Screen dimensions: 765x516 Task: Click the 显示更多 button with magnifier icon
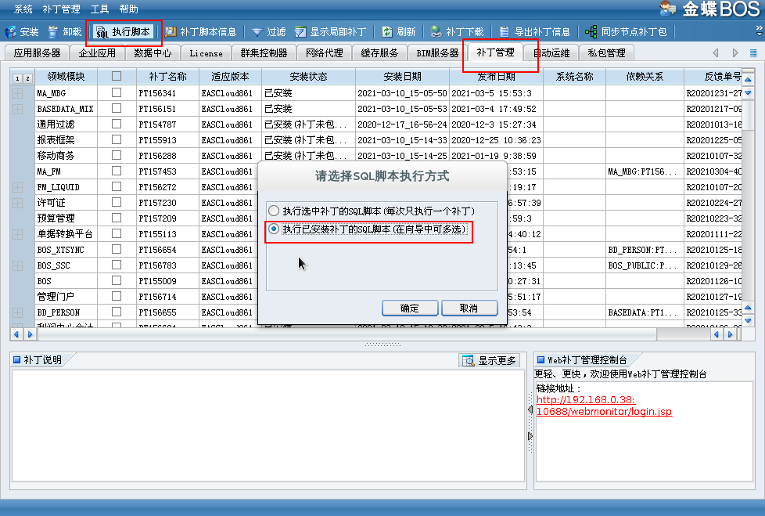(490, 360)
